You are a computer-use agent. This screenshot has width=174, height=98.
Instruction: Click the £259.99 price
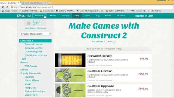(143, 74)
